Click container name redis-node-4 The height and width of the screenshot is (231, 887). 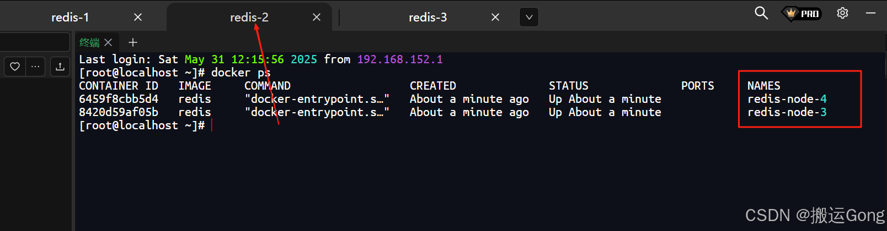(787, 99)
